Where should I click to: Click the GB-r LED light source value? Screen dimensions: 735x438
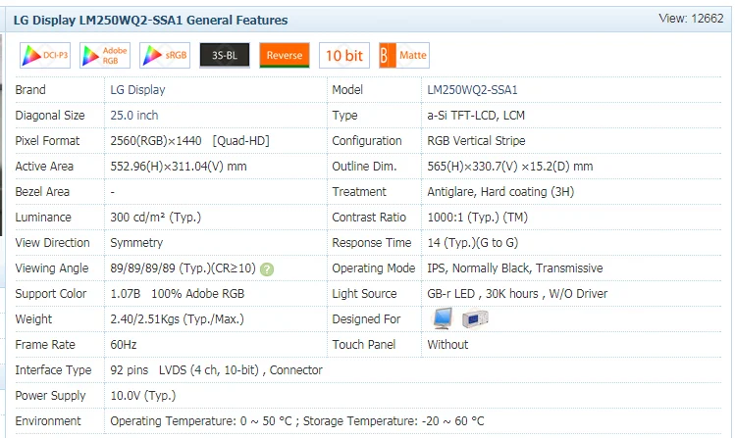click(517, 294)
